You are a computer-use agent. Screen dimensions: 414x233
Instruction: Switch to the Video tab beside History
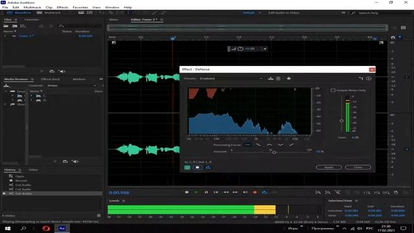click(x=33, y=170)
